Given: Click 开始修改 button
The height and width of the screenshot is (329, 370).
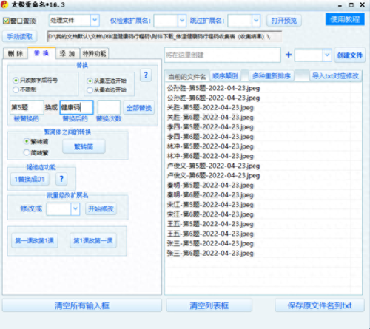Looking at the screenshot, I should pos(101,209).
